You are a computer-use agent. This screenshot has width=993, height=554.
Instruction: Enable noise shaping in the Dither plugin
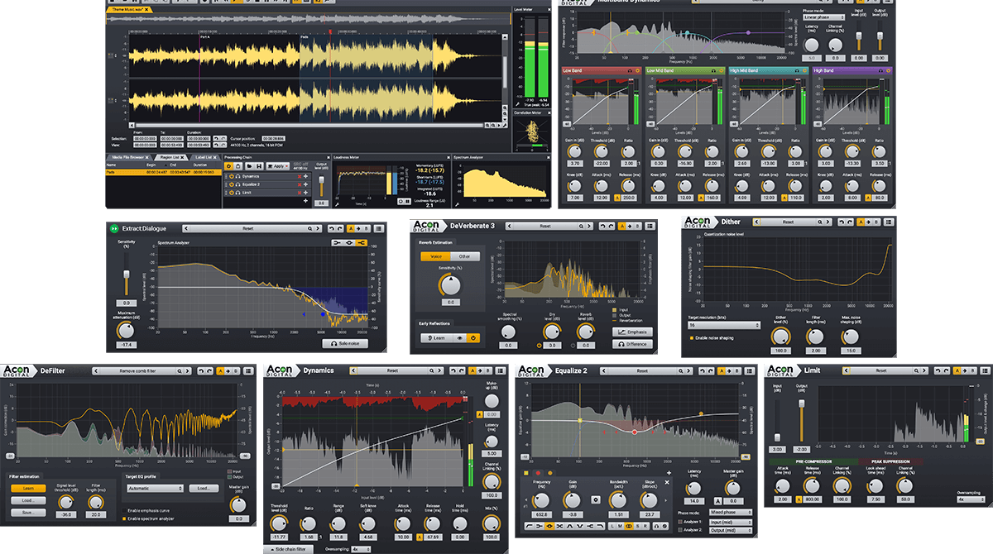(x=692, y=338)
